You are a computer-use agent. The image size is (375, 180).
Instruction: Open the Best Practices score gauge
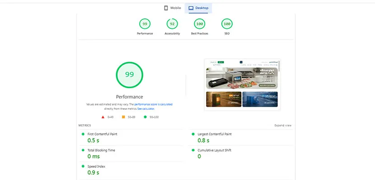pyautogui.click(x=199, y=24)
